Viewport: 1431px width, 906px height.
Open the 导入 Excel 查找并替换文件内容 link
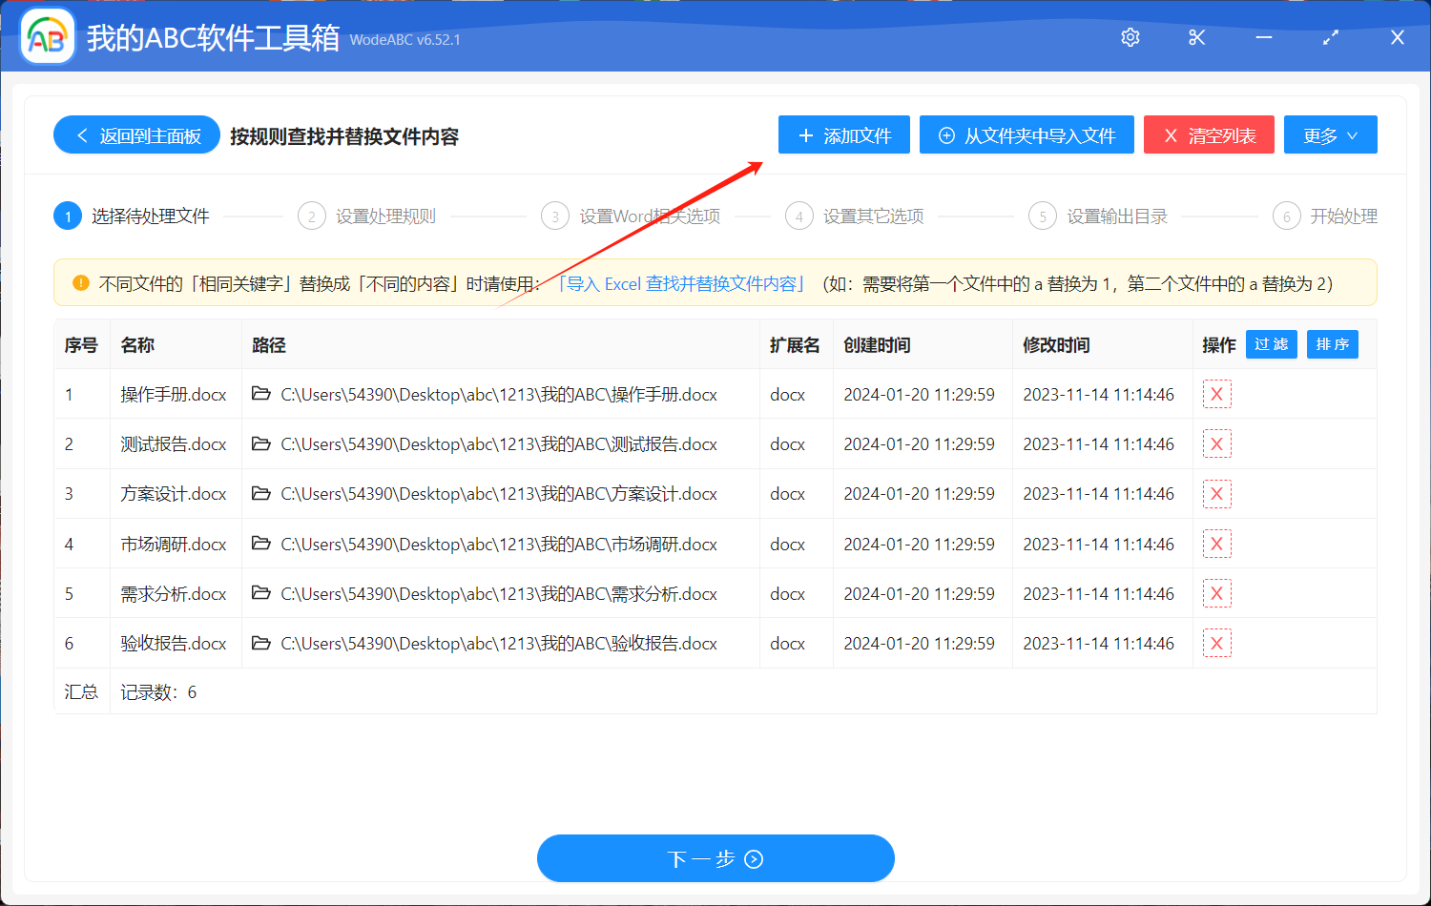pos(680,283)
